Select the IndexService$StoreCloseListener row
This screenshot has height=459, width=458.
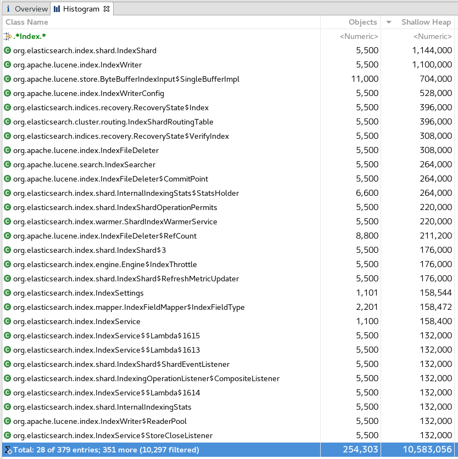coord(228,435)
